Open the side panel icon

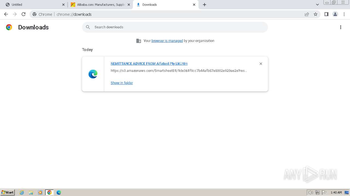326,14
